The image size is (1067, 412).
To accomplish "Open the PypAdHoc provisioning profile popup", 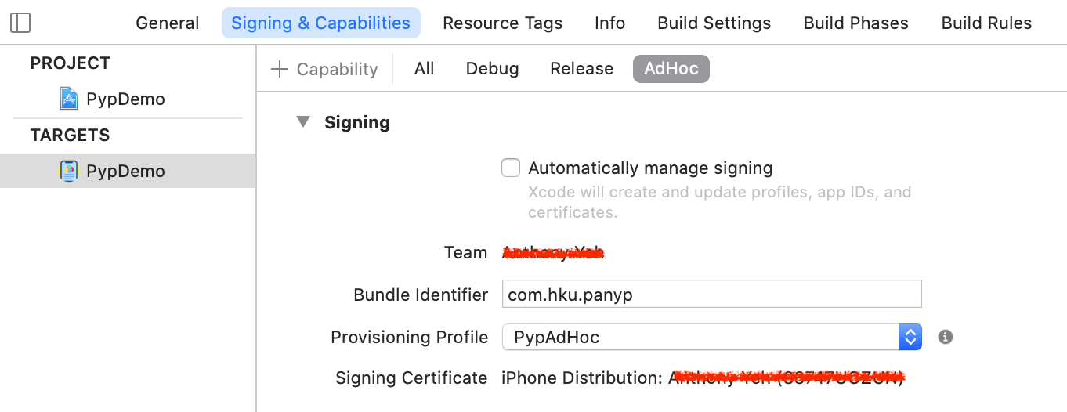I will 711,337.
